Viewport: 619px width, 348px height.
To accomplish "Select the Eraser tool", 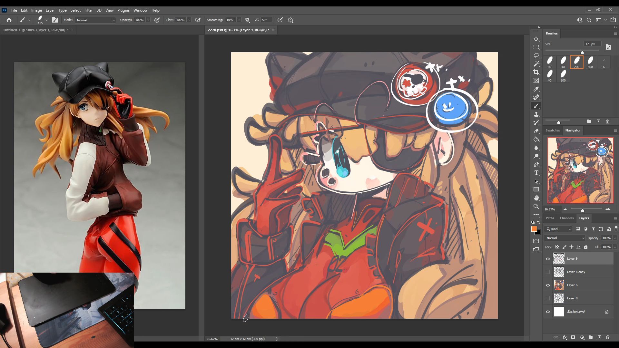I will point(536,131).
